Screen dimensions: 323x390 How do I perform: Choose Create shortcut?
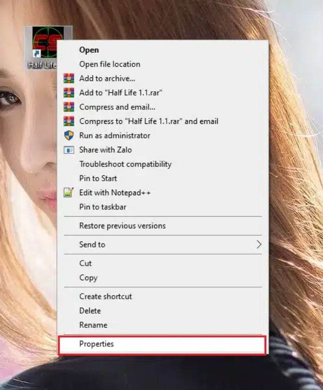coord(105,296)
